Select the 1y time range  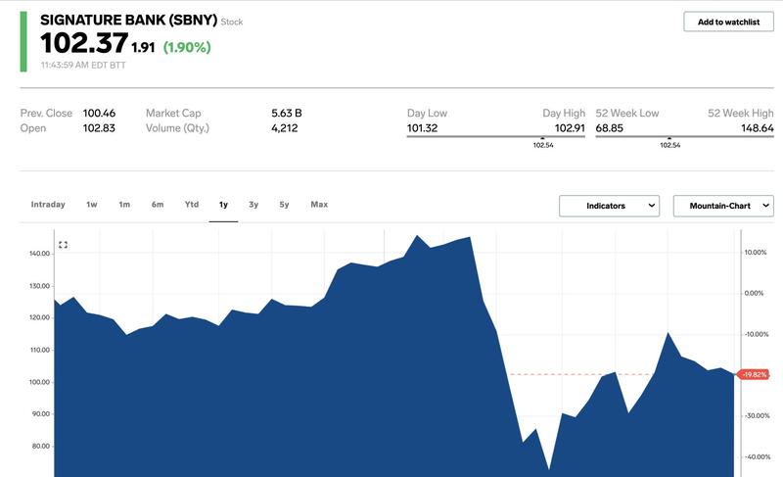(x=223, y=205)
